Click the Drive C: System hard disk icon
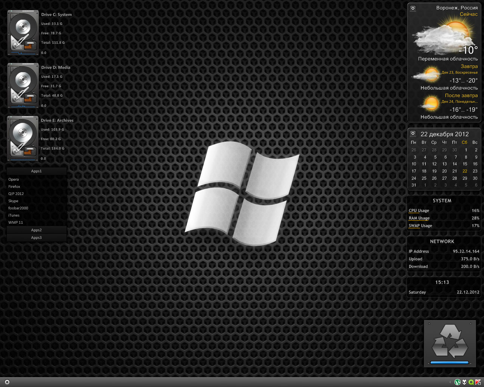Viewport: 484px width, 387px height. click(23, 33)
